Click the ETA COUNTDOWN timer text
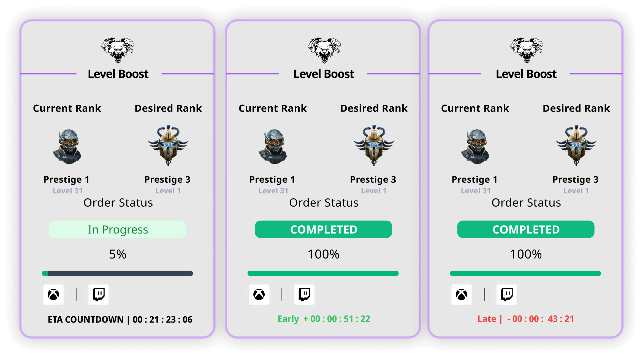Screen dimensions: 643x358 click(120, 319)
